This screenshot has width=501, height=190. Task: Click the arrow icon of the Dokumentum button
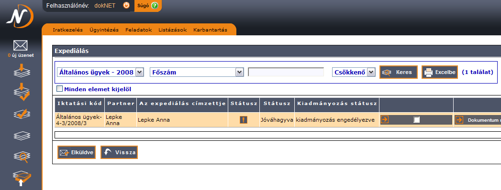point(459,120)
